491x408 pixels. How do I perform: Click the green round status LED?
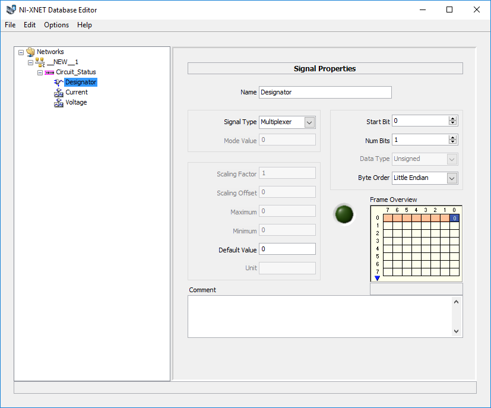click(x=344, y=214)
